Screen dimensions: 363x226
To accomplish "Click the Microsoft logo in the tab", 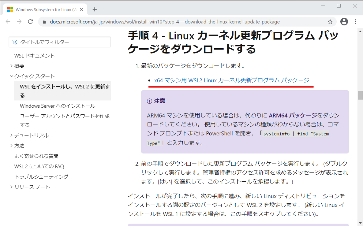I will pyautogui.click(x=10, y=10).
